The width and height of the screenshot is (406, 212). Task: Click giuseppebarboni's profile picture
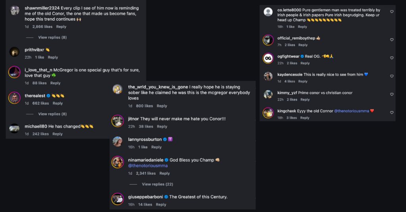tap(117, 199)
